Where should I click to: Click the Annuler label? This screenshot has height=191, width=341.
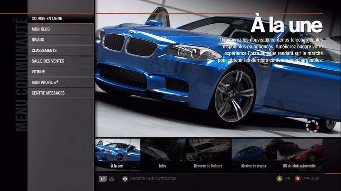coord(311,178)
